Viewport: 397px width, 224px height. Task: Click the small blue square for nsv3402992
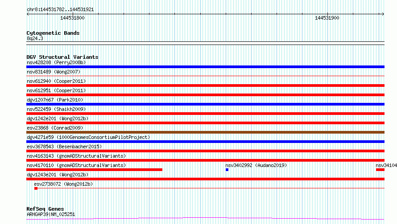click(227, 170)
